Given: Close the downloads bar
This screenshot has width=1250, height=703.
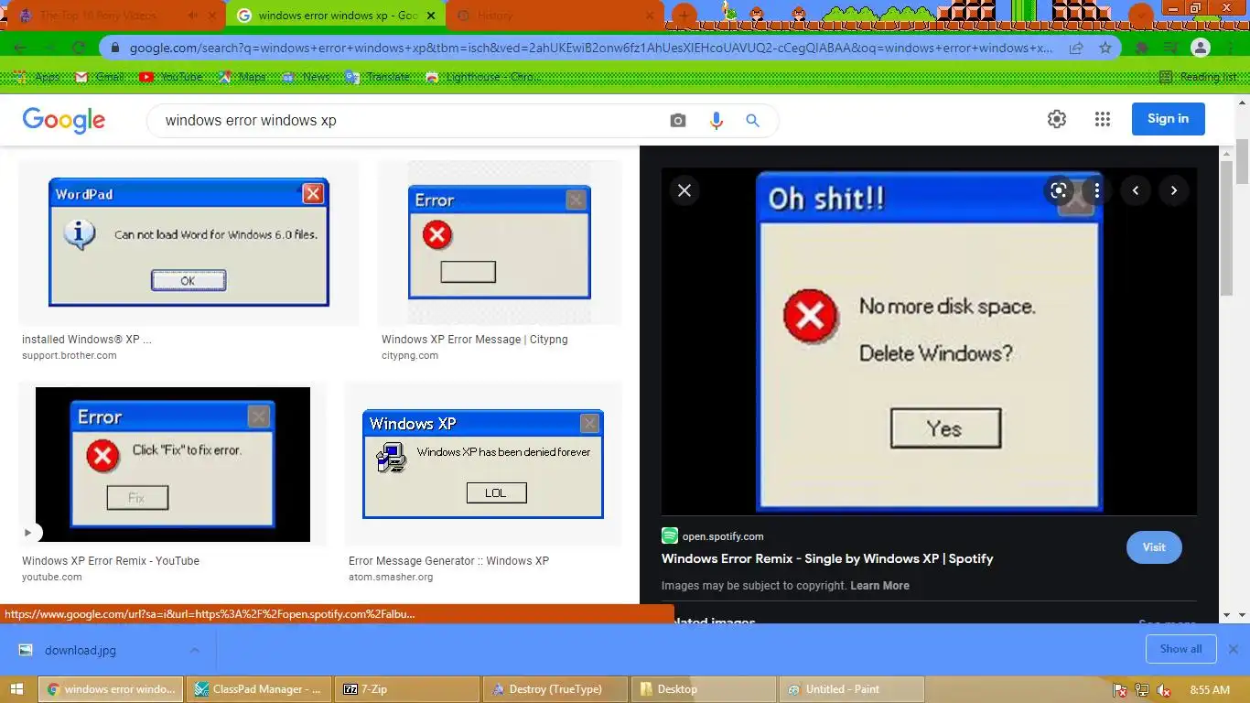Looking at the screenshot, I should (x=1234, y=649).
